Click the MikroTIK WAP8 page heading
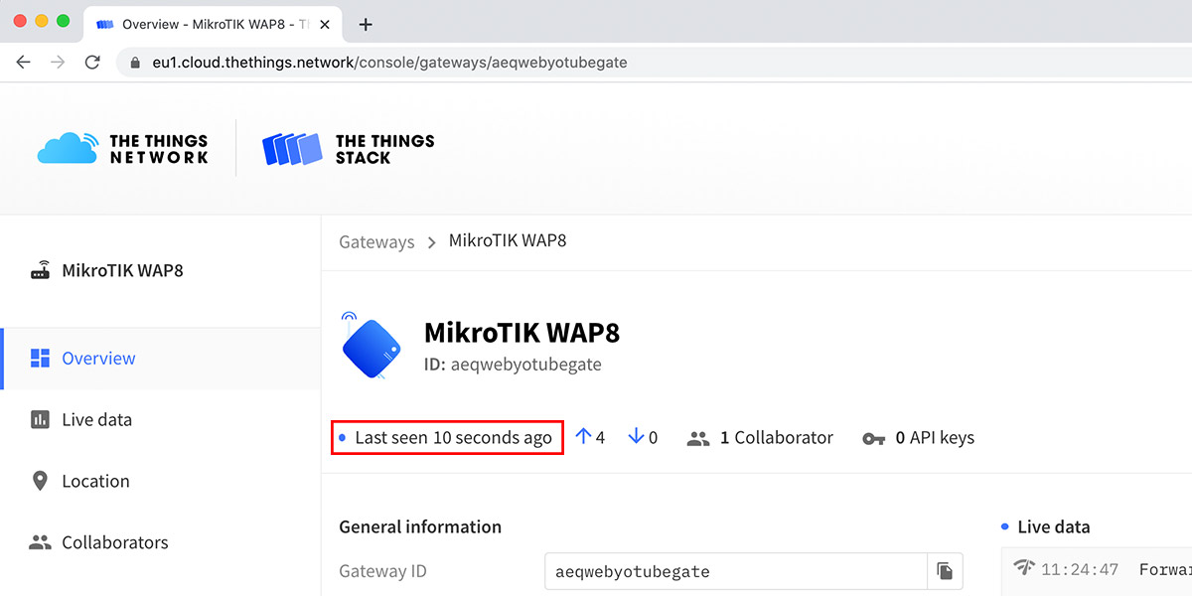This screenshot has width=1192, height=596. 521,332
